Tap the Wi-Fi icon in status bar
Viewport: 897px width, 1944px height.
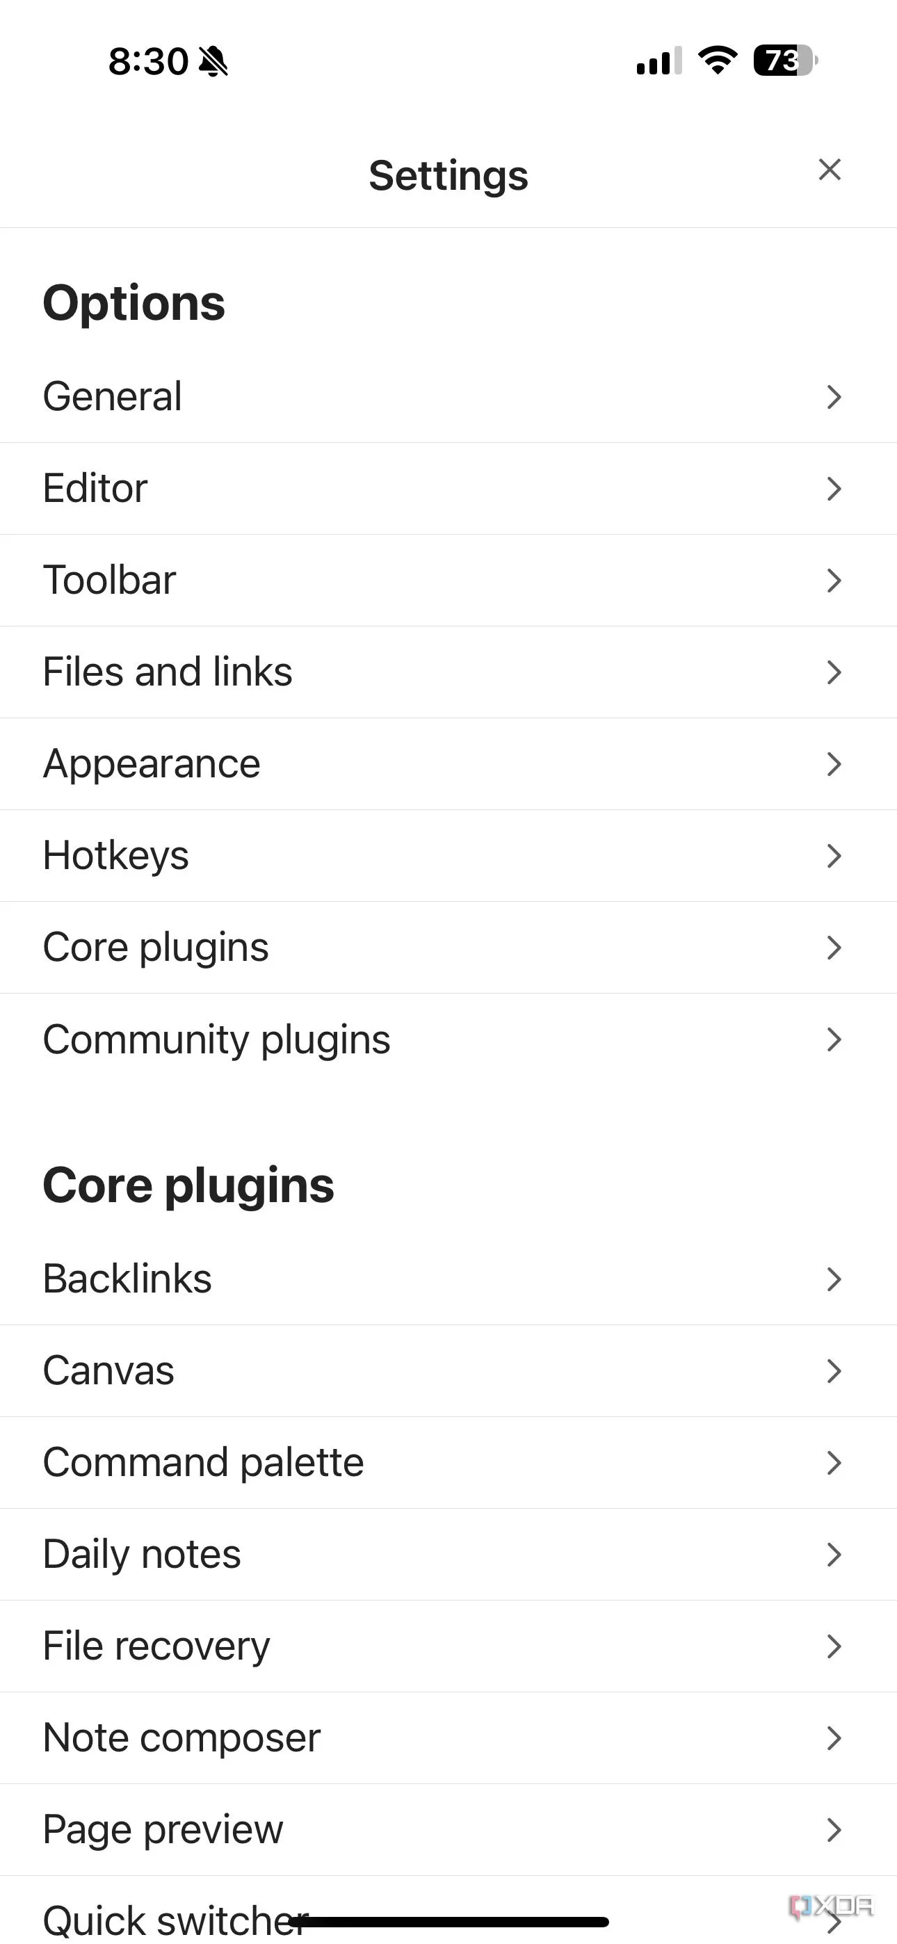pos(718,60)
